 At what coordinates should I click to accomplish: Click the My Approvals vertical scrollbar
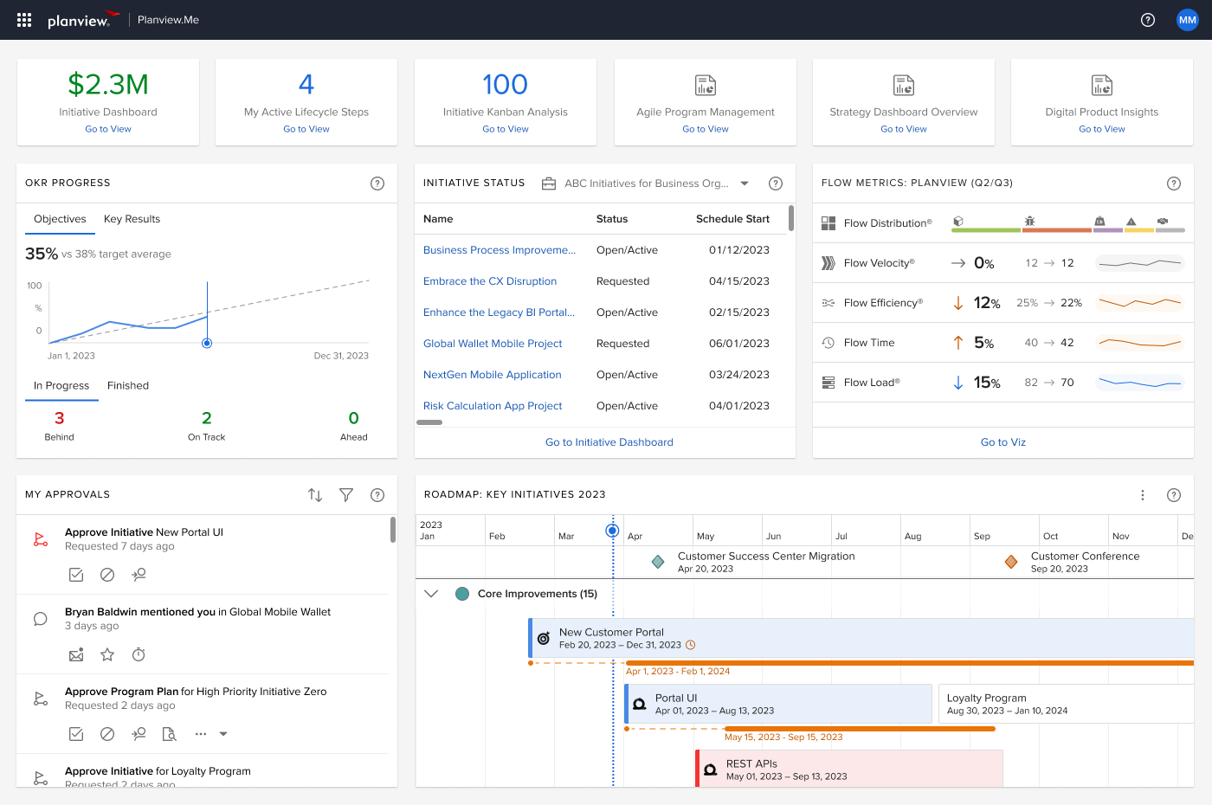coord(393,530)
